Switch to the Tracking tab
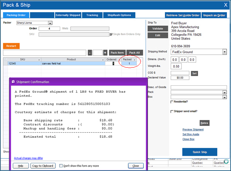This screenshot has width=231, height=171. [x=92, y=15]
